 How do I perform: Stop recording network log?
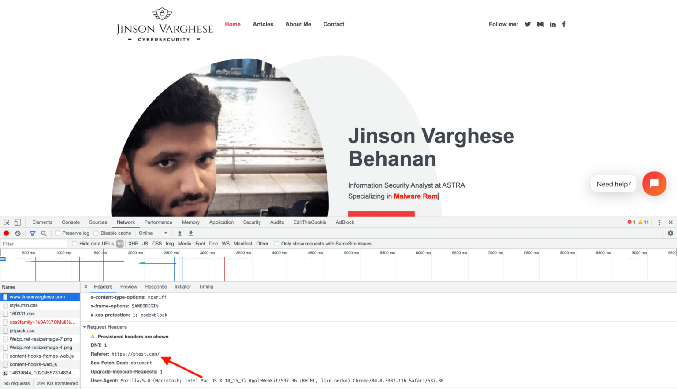point(6,233)
